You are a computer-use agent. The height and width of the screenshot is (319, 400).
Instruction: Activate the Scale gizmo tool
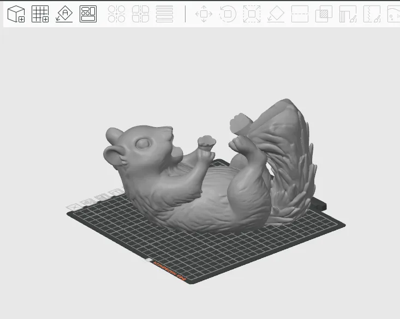pyautogui.click(x=252, y=14)
